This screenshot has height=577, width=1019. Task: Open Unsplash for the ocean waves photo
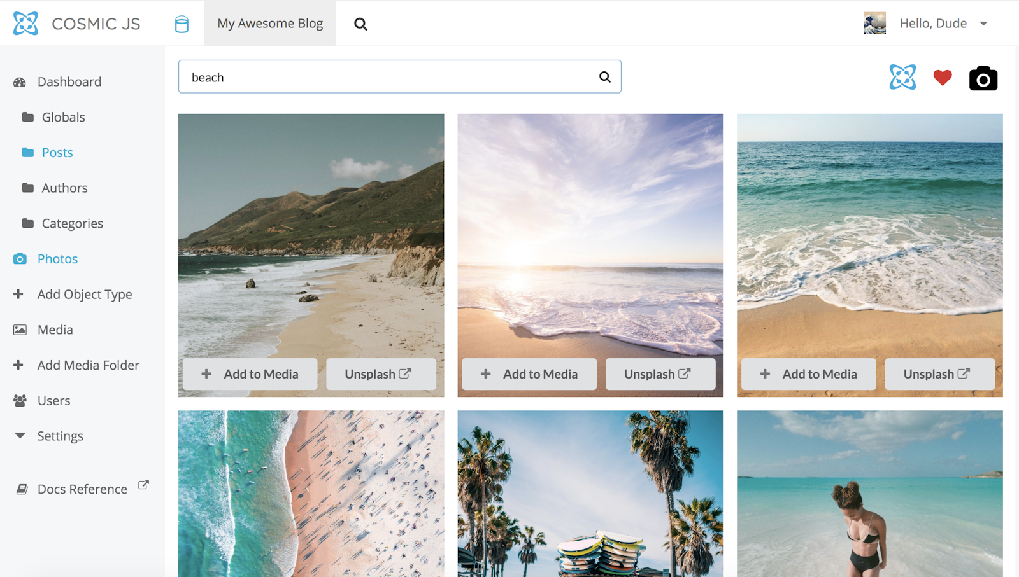[x=940, y=374]
